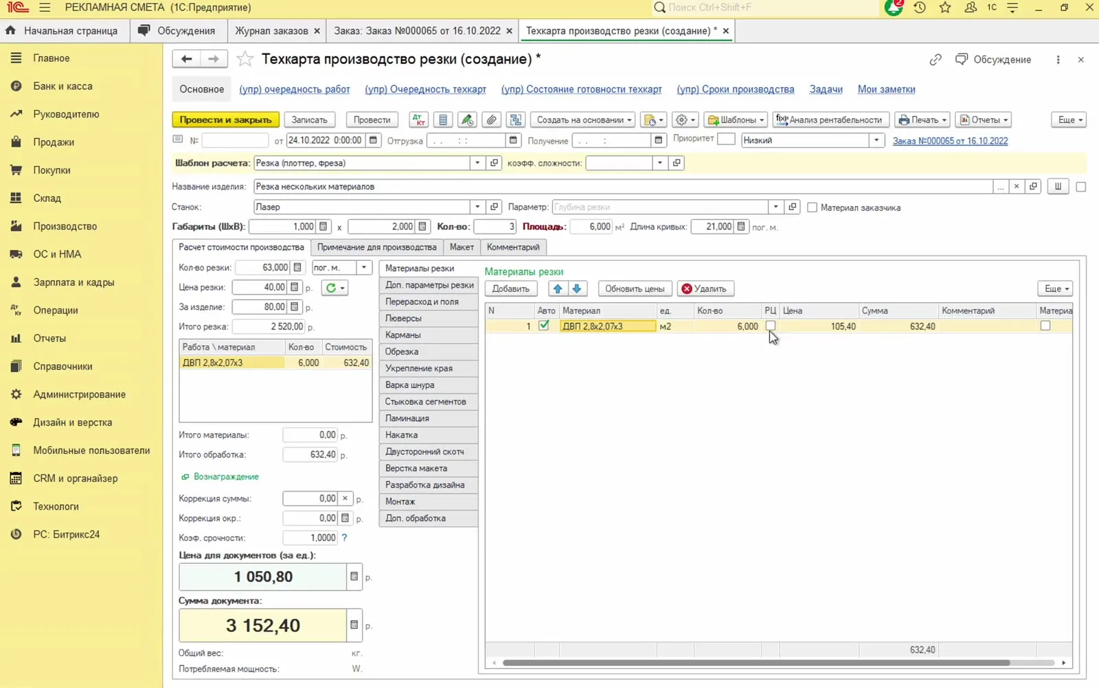Toggle the Приоритет checkbox
1099x688 pixels.
pos(726,139)
